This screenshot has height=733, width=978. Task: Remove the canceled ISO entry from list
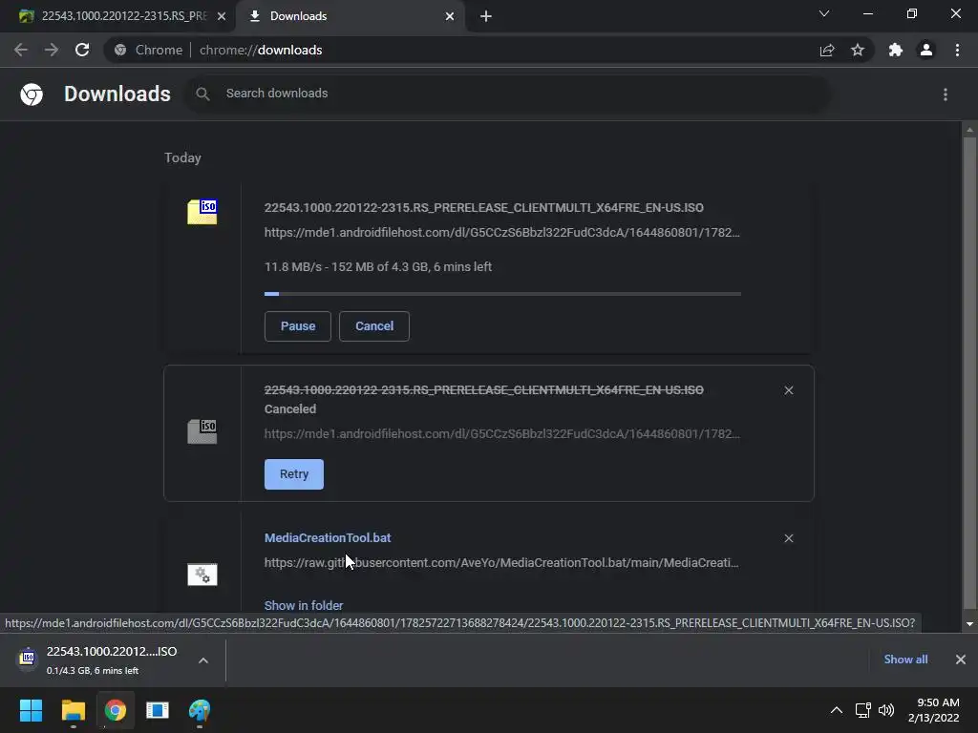pyautogui.click(x=789, y=390)
